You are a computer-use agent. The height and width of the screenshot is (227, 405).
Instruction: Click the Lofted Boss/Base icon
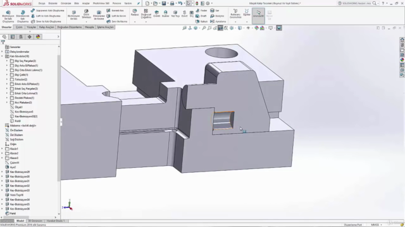pos(33,16)
